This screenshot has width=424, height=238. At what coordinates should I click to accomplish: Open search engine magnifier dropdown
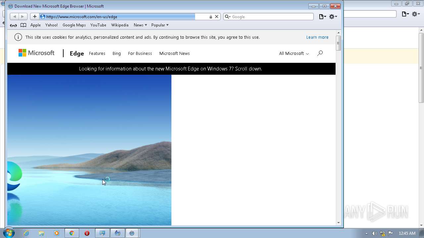[x=228, y=17]
